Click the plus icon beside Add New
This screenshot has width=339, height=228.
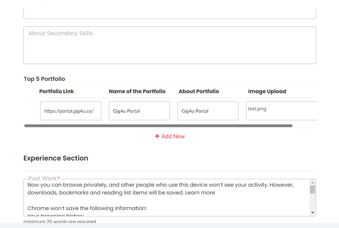[157, 137]
